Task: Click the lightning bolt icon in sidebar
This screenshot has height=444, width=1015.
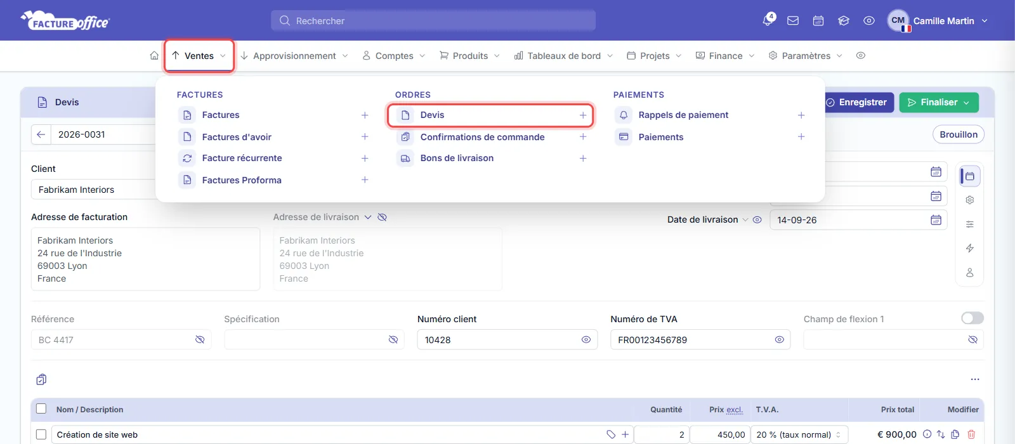Action: pos(970,248)
